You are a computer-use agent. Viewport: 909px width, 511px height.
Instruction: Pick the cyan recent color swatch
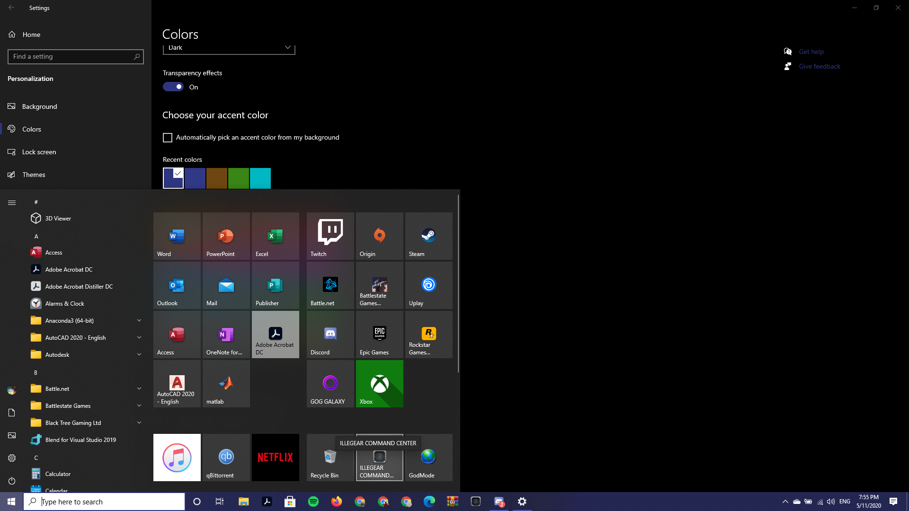click(260, 178)
